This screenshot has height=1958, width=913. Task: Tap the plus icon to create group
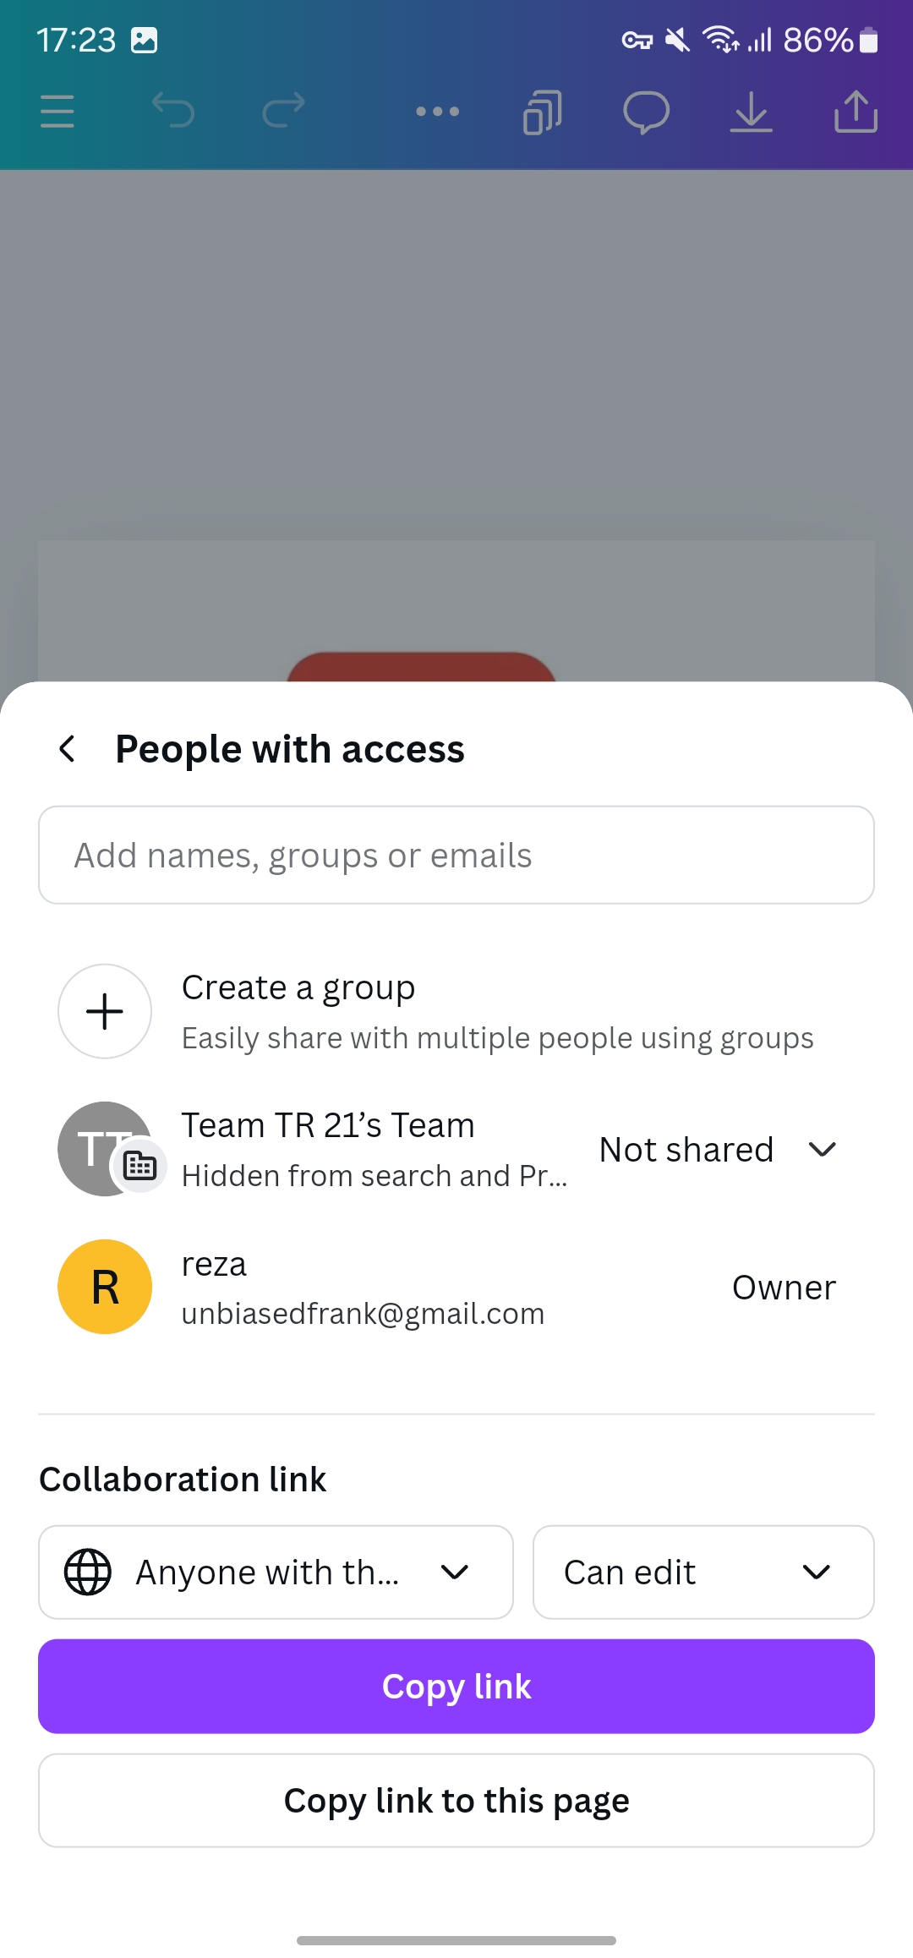pos(105,1011)
